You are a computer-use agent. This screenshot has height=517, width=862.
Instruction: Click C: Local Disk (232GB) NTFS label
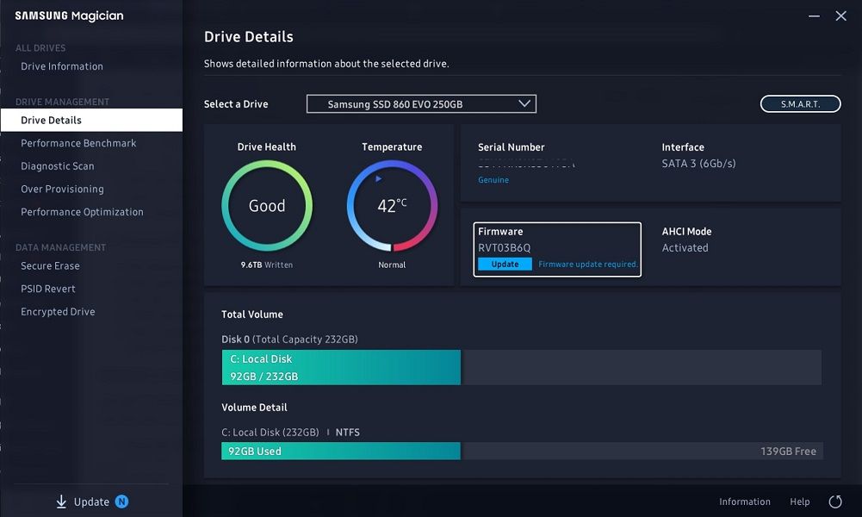(290, 433)
